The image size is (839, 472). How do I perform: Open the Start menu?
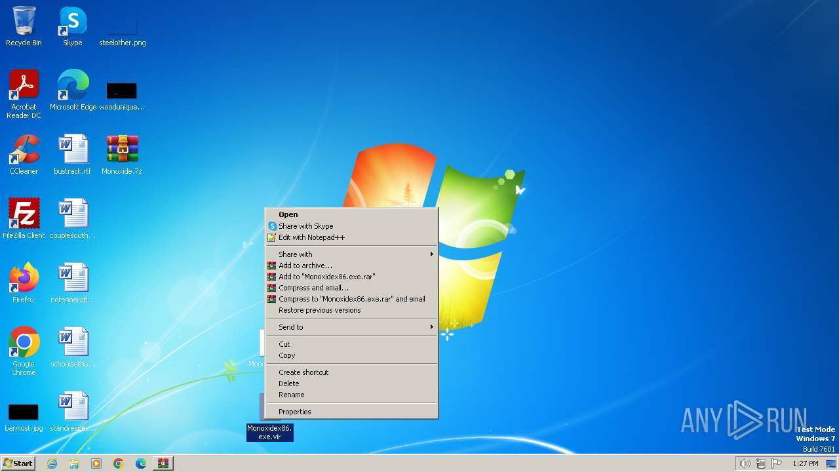[18, 463]
